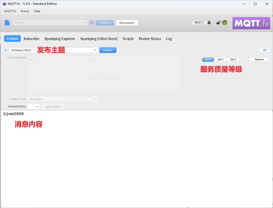
Task: Click the new connection profile file icon
Action: click(7, 23)
